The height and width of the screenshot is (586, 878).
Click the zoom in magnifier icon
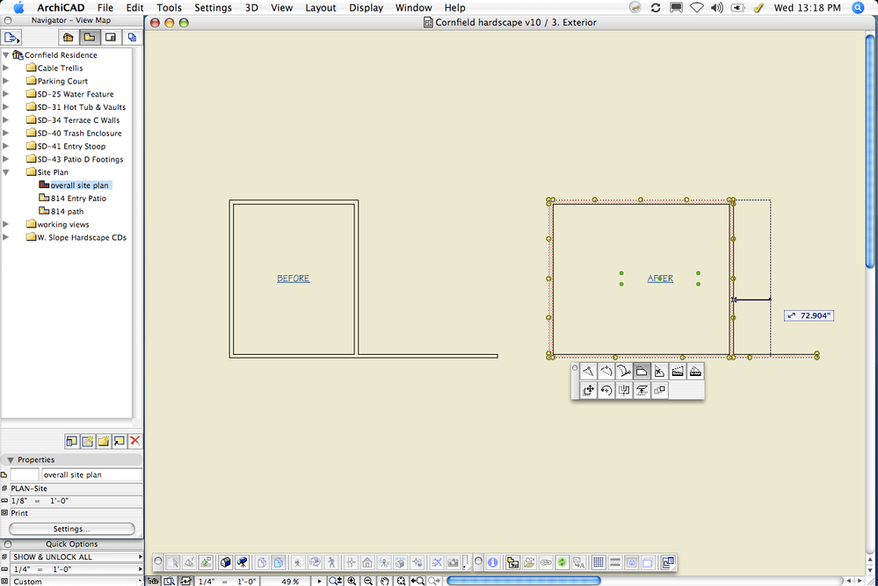coord(352,581)
